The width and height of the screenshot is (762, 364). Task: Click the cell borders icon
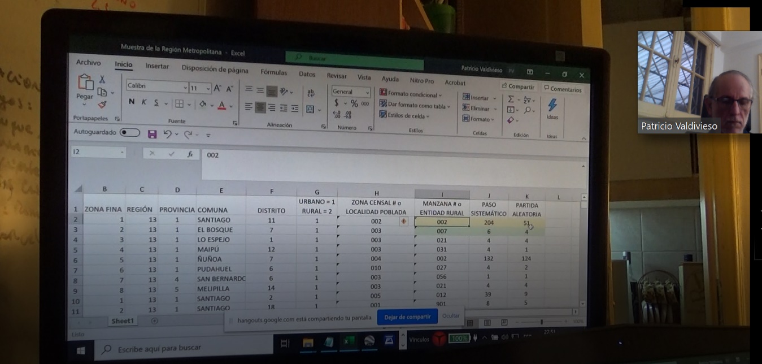click(179, 104)
